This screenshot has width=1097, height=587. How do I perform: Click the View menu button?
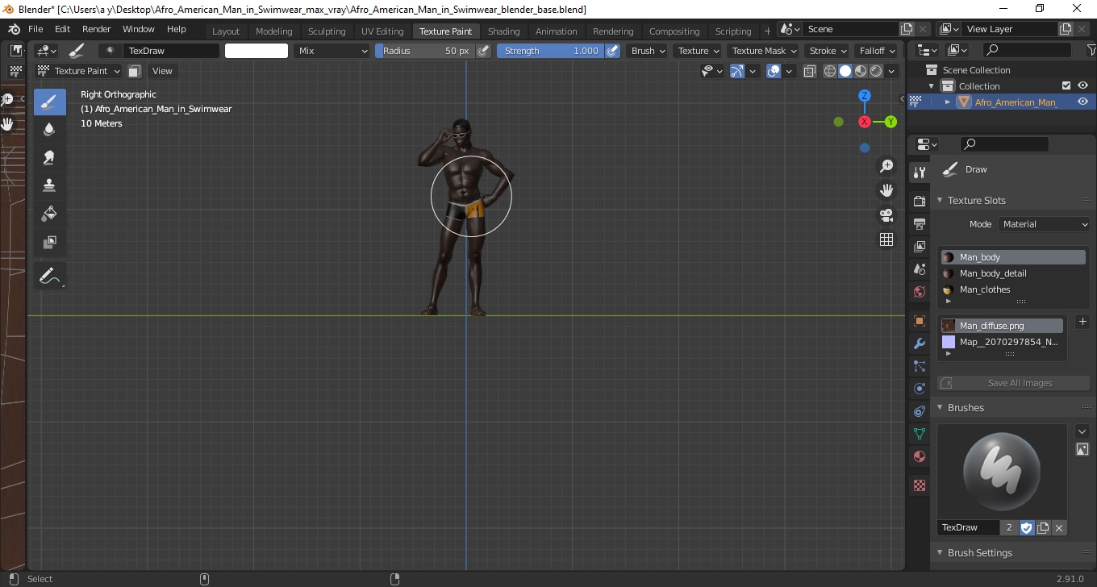coord(162,71)
